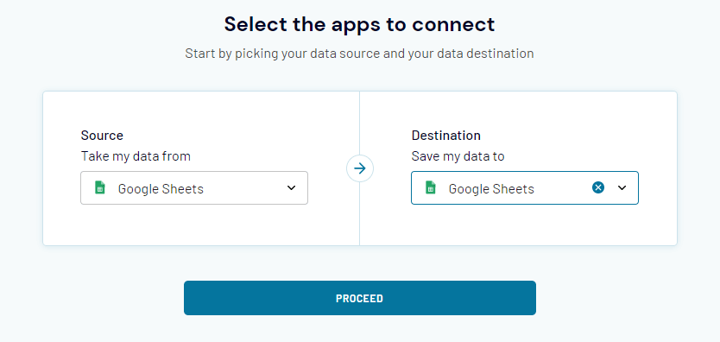
Task: Click the "Source" section label
Action: coord(102,136)
